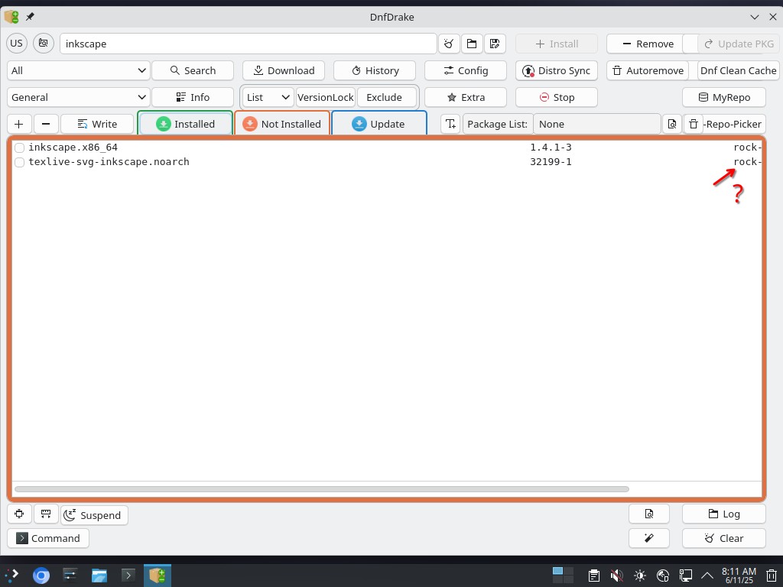Image resolution: width=783 pixels, height=587 pixels.
Task: Open the terminal from taskbar
Action: pyautogui.click(x=128, y=576)
